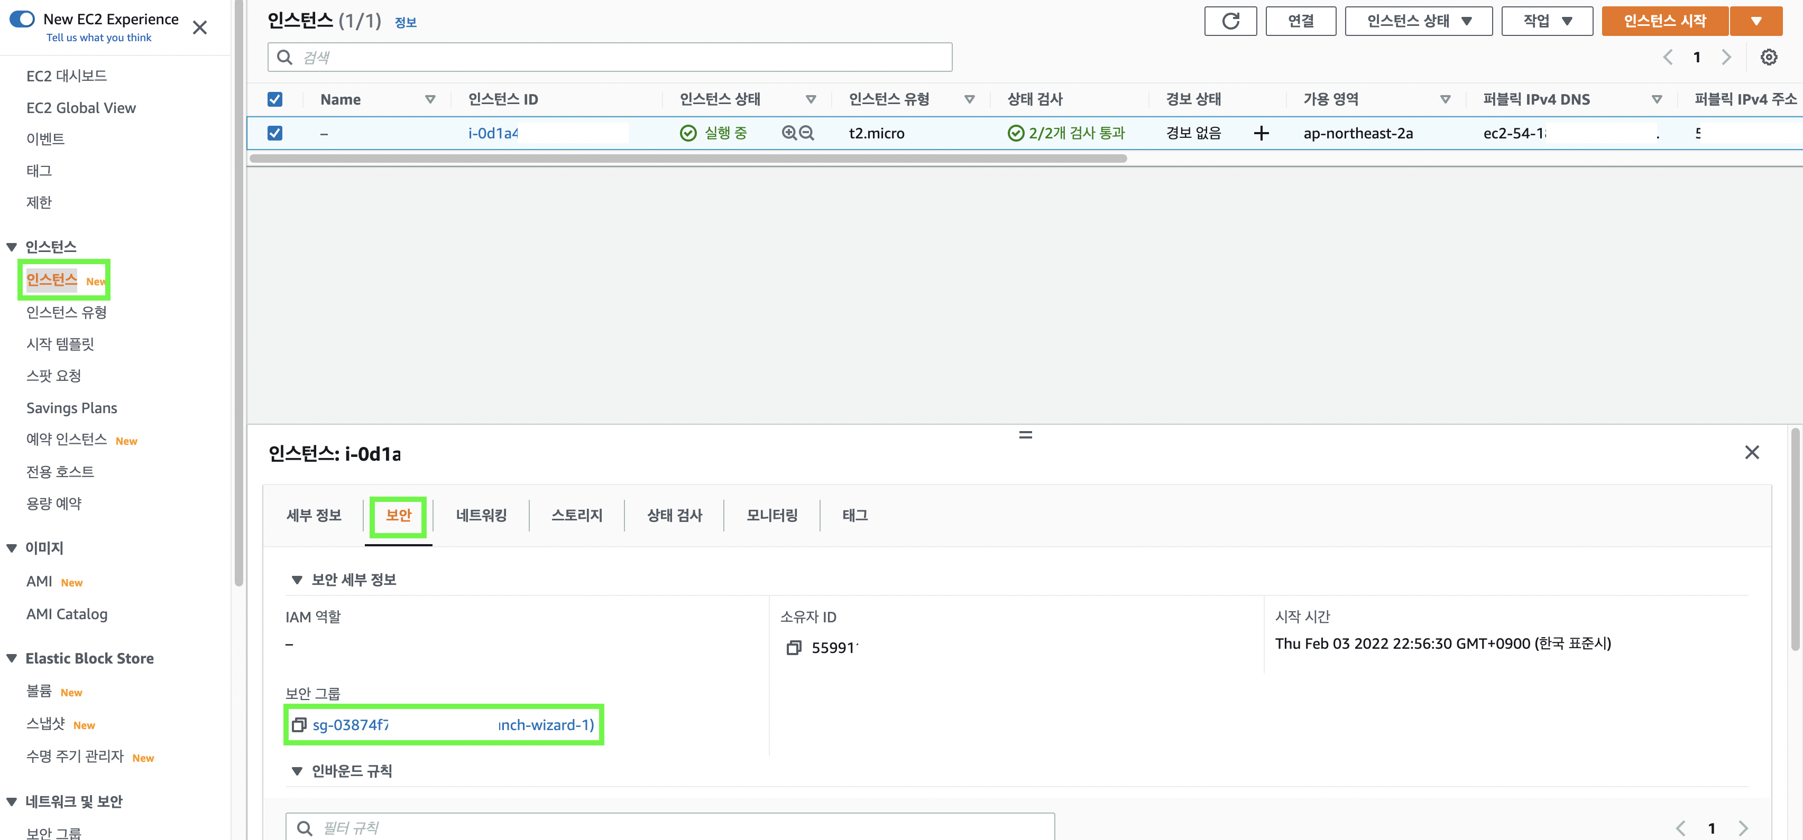The width and height of the screenshot is (1803, 840).
Task: Click the 연결 button
Action: click(x=1300, y=21)
